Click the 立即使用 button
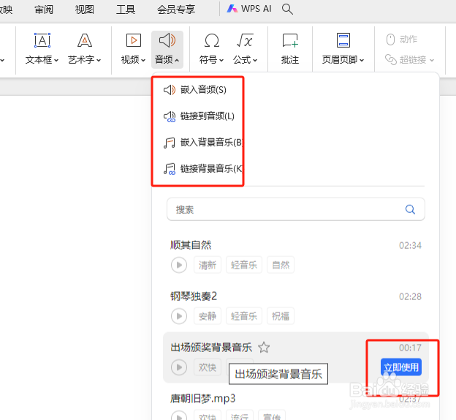This screenshot has width=456, height=420. click(x=401, y=367)
